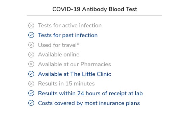The width and height of the screenshot is (189, 123).
Task: Click the checkmark icon beside Tests for past infection
Action: (x=31, y=35)
